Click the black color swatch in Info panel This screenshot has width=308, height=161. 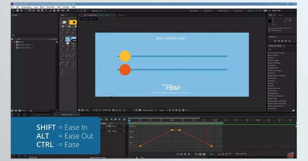[270, 21]
